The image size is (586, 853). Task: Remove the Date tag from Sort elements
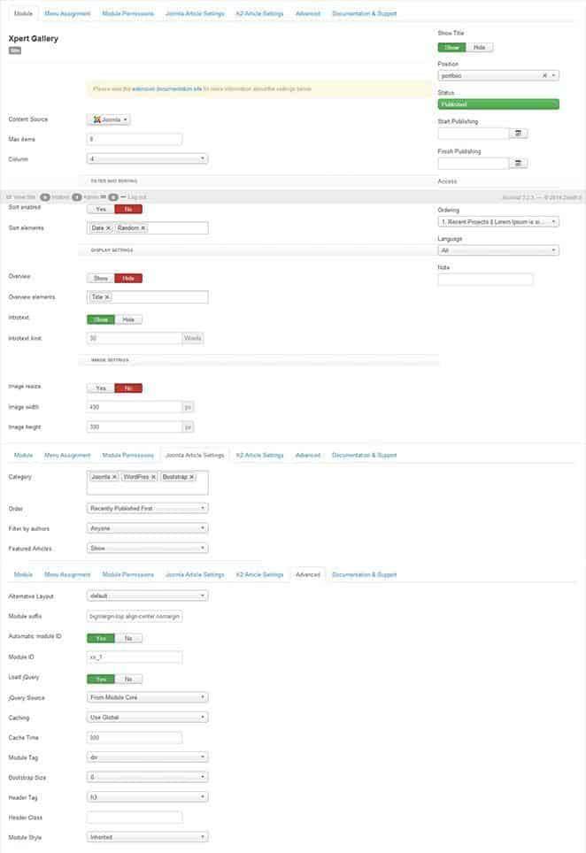click(x=108, y=228)
